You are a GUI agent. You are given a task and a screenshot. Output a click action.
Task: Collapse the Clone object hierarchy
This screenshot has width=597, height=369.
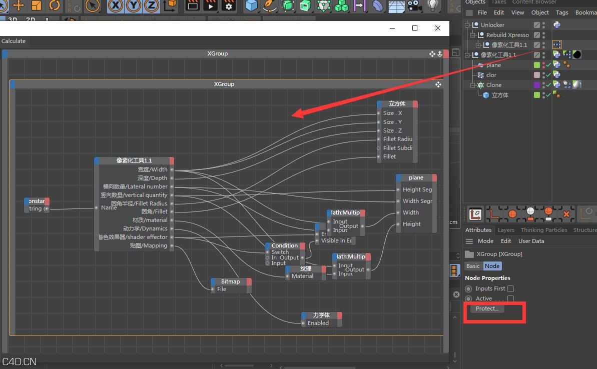tap(472, 85)
